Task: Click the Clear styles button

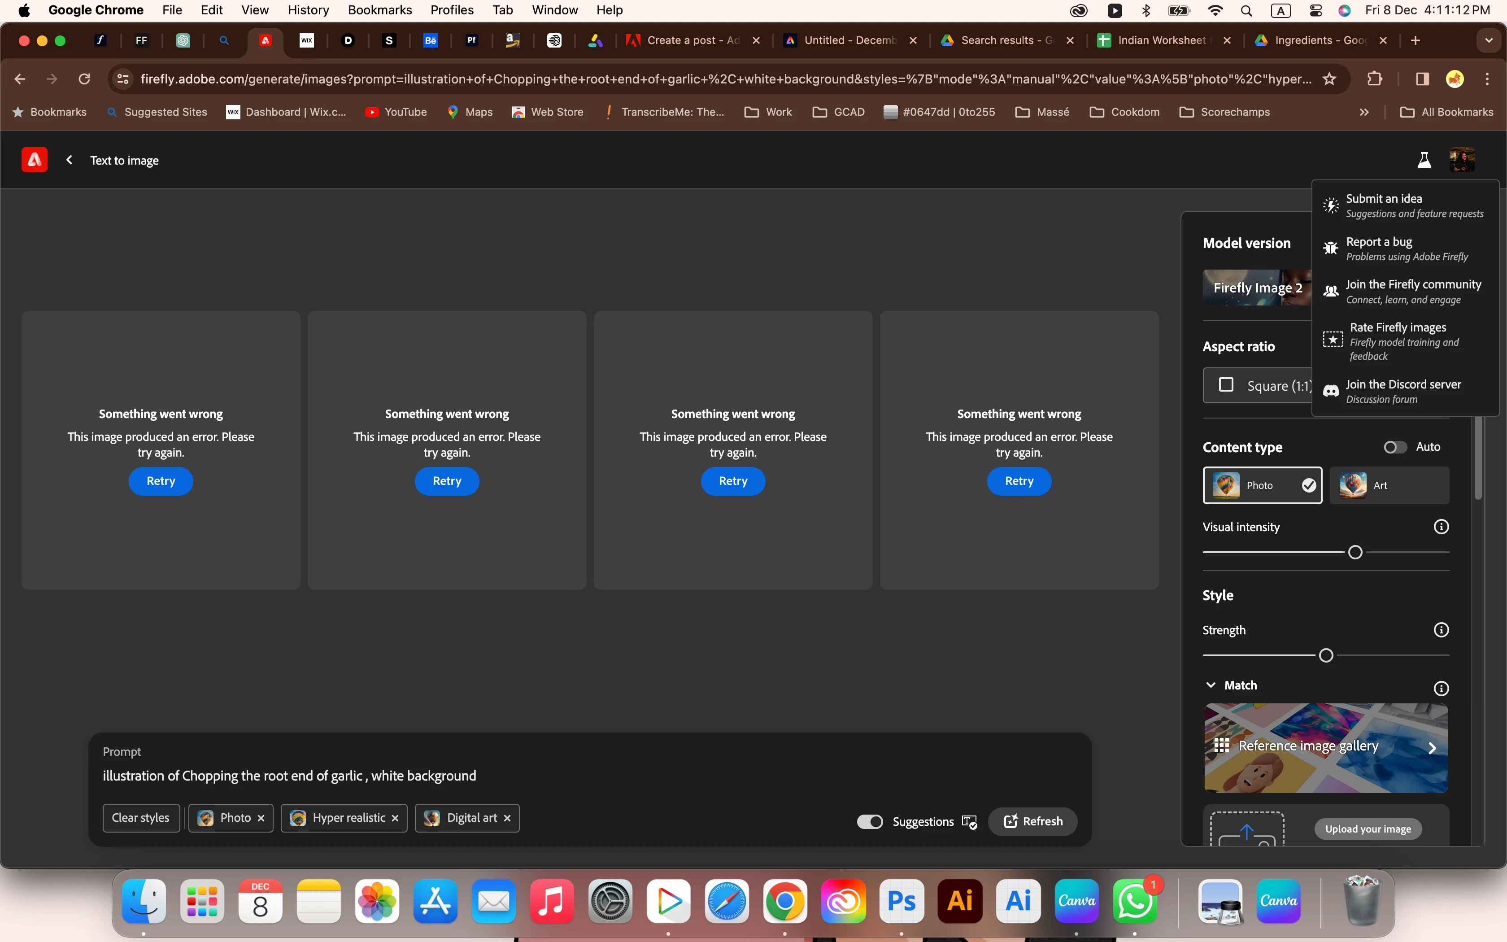Action: tap(141, 818)
